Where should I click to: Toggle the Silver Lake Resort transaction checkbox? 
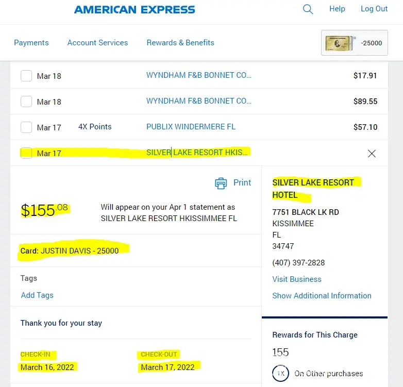click(x=26, y=153)
